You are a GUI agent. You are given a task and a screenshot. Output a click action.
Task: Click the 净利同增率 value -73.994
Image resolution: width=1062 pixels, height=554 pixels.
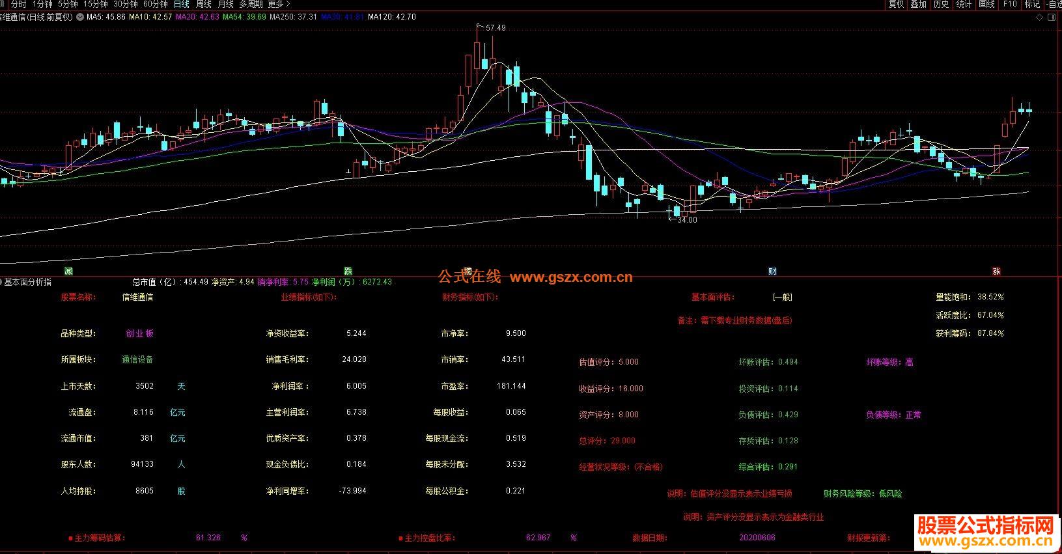352,491
